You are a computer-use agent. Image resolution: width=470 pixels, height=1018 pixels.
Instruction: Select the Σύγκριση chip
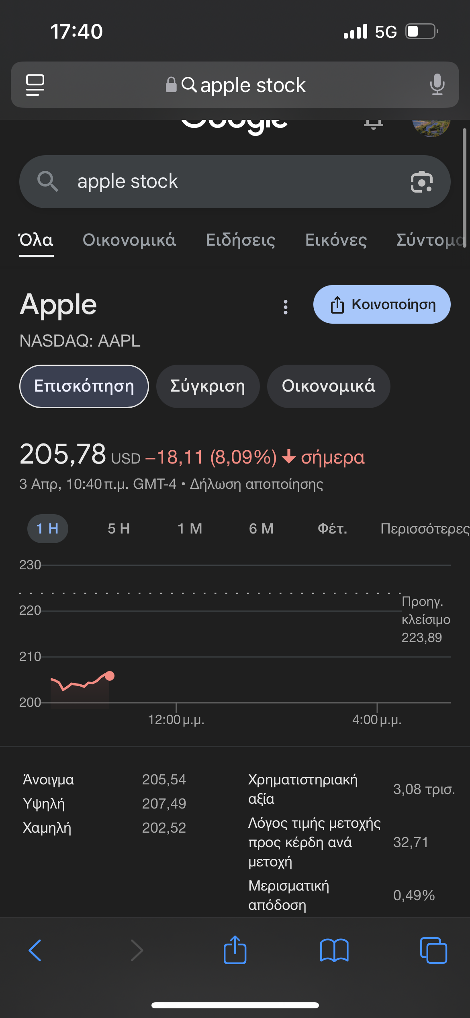(208, 386)
